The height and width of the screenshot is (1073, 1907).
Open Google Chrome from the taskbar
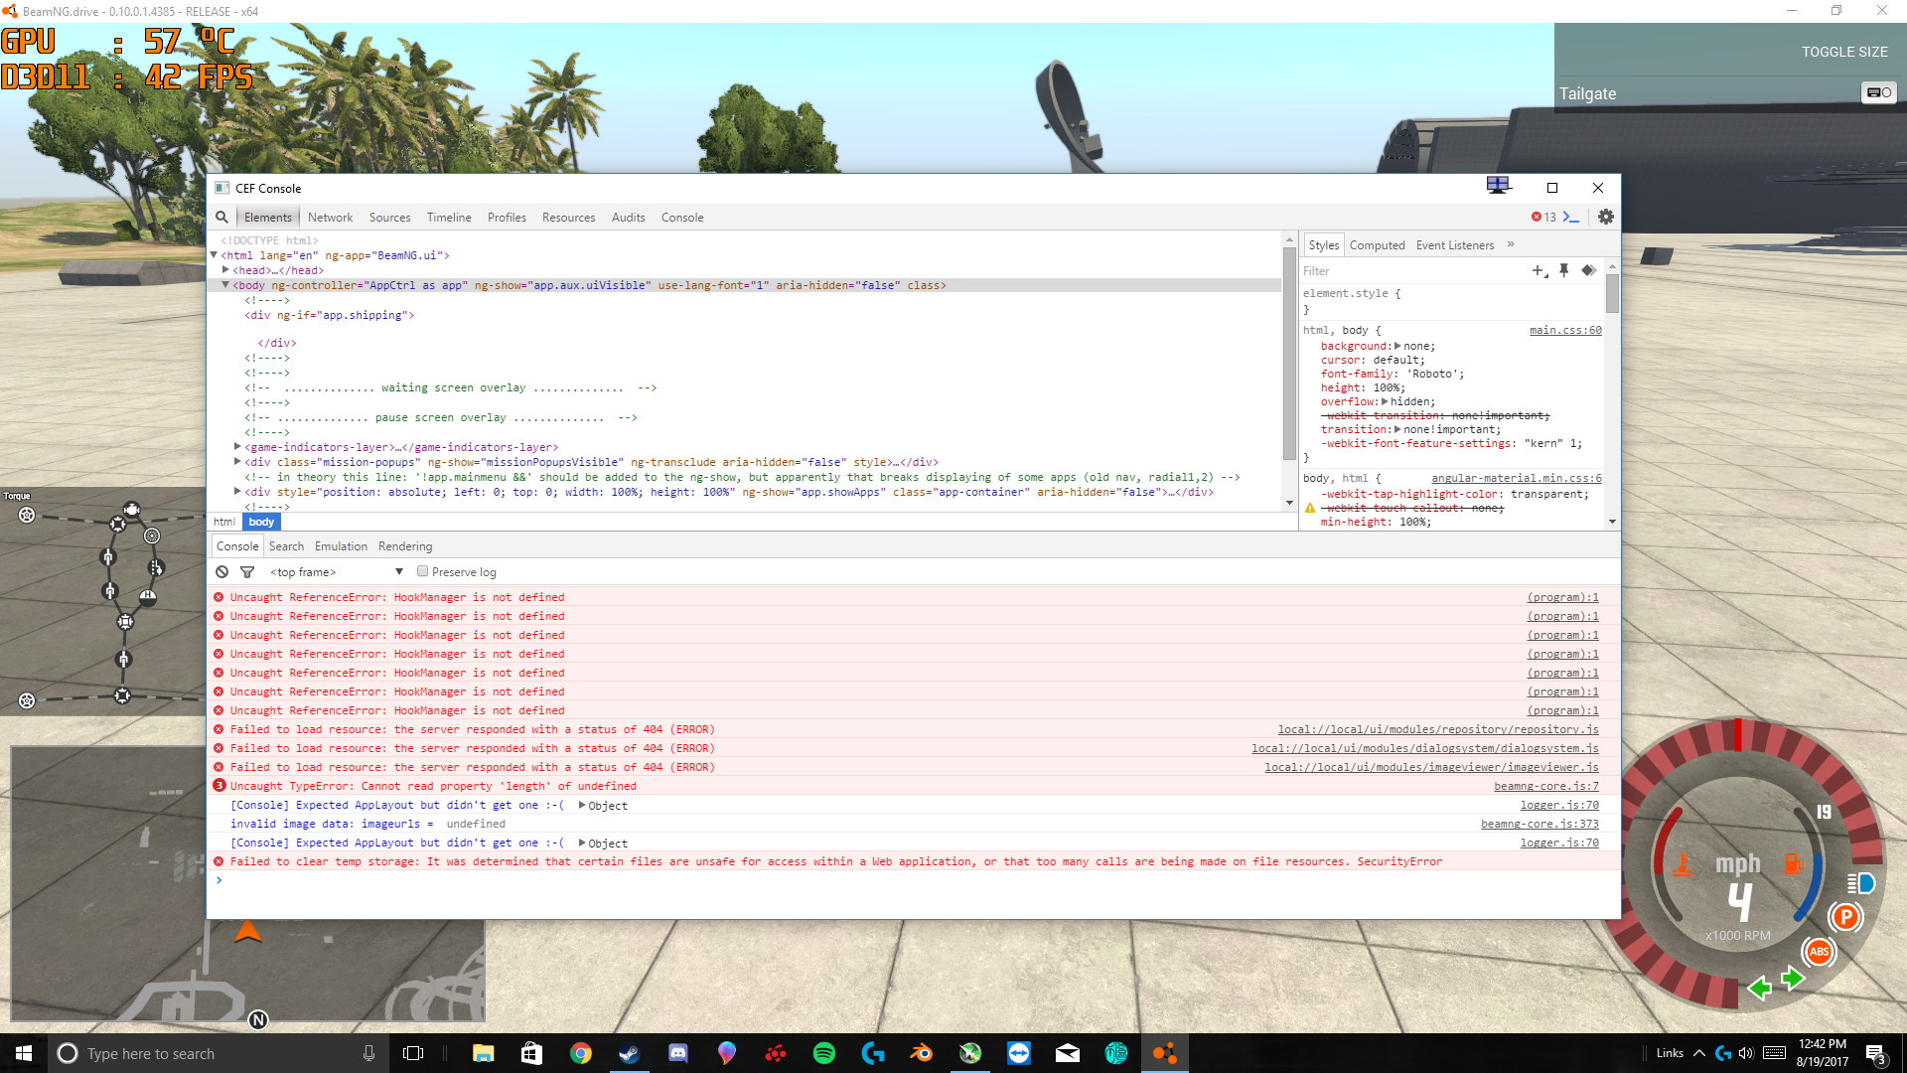[x=581, y=1053]
